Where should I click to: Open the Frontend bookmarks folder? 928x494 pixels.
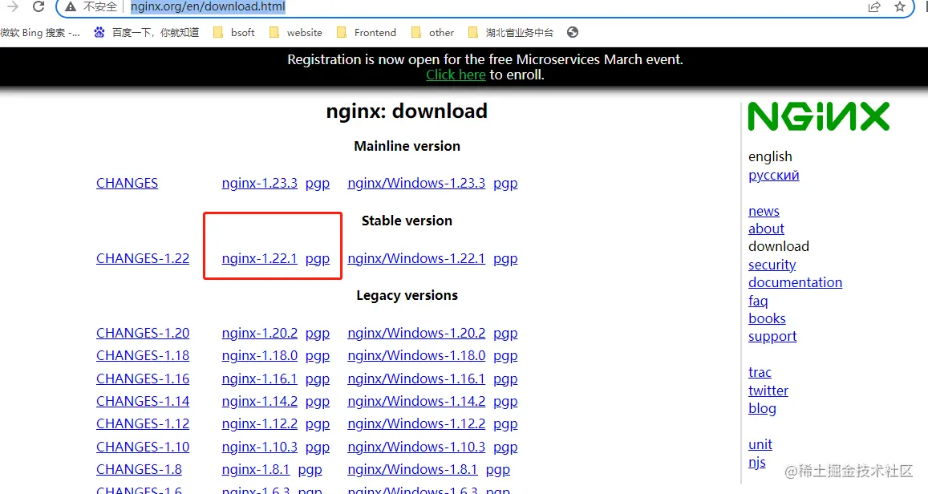point(367,33)
